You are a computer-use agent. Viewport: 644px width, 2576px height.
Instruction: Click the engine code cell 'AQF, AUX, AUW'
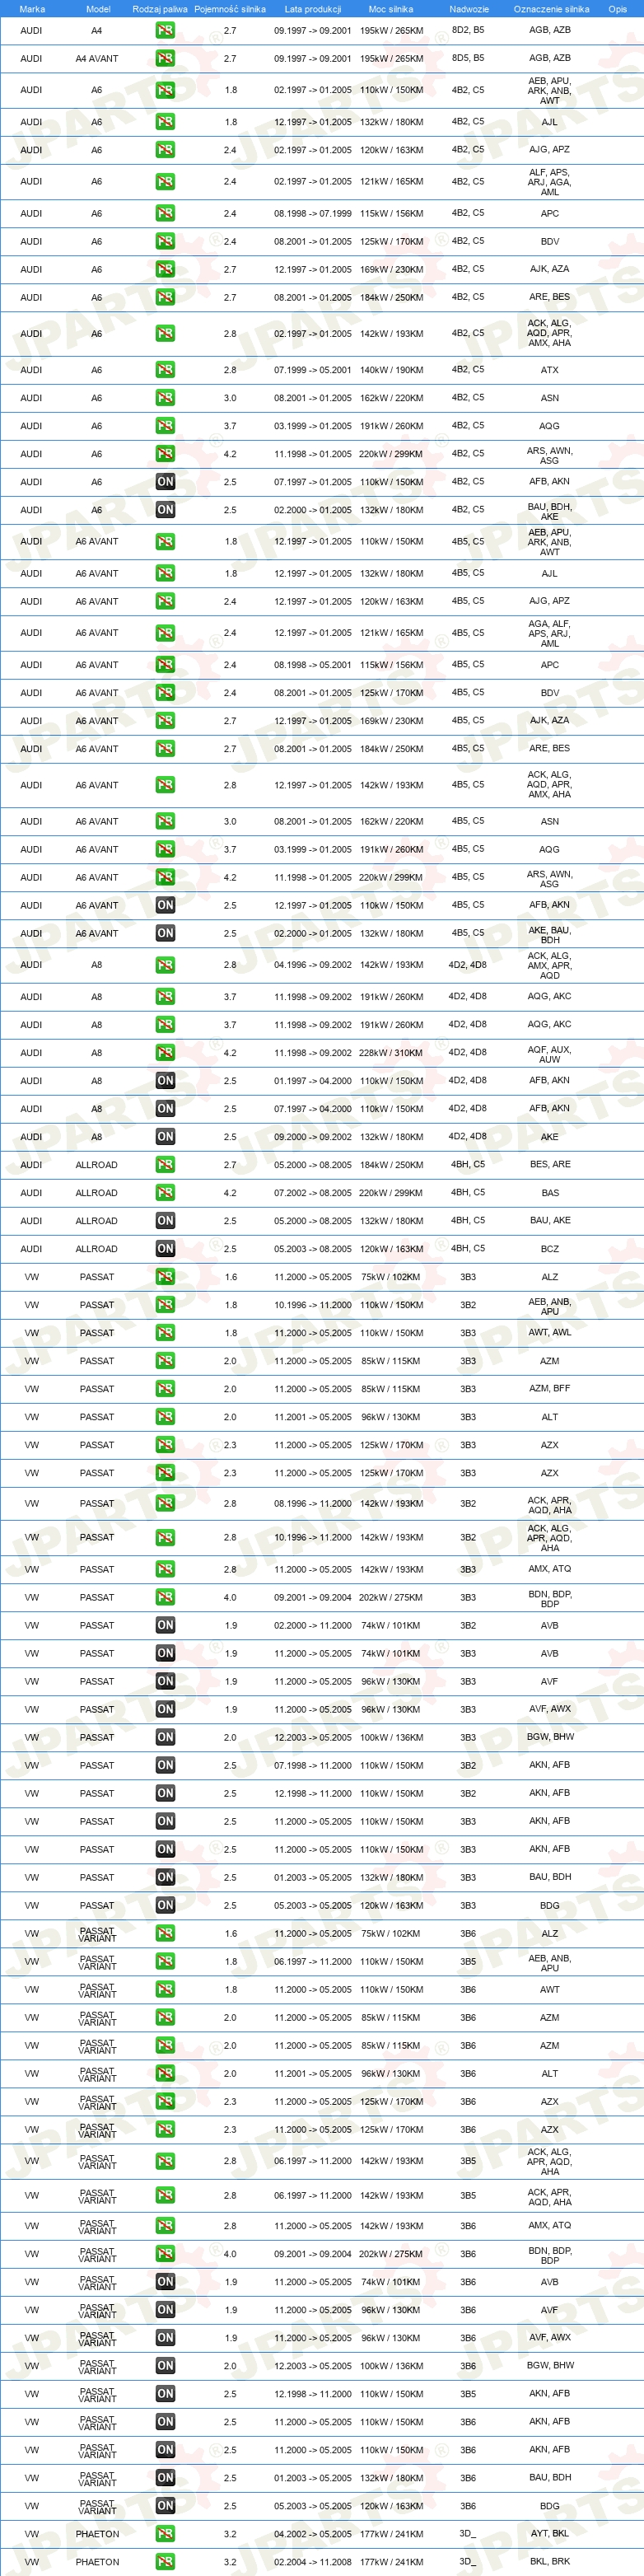[550, 1054]
